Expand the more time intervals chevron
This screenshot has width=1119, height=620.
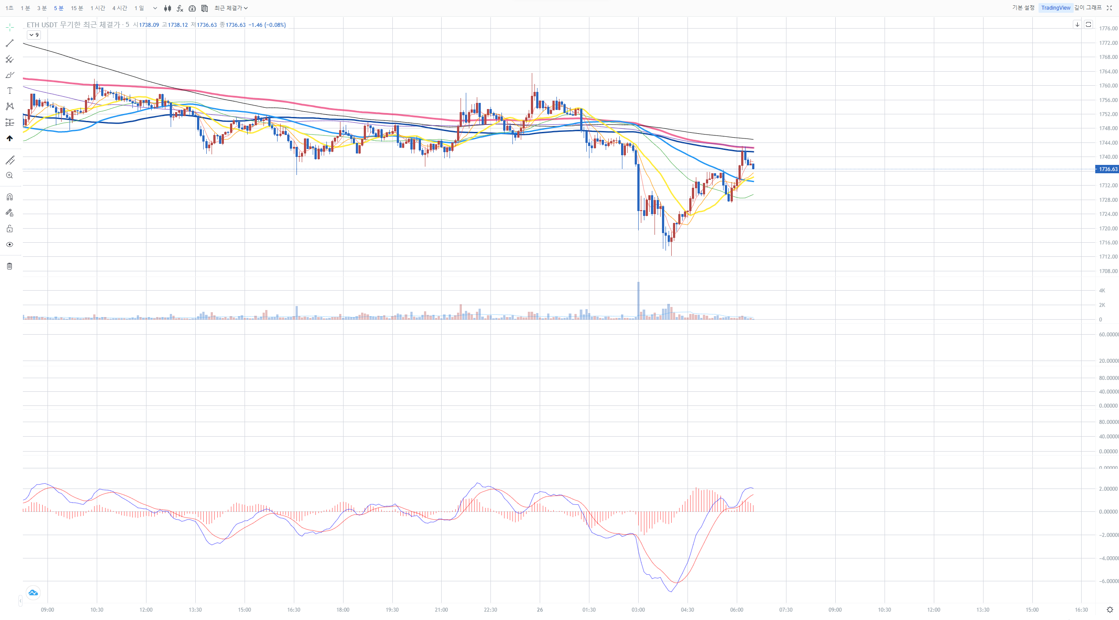(155, 8)
